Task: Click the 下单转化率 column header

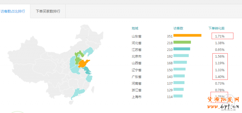Action: point(216,28)
